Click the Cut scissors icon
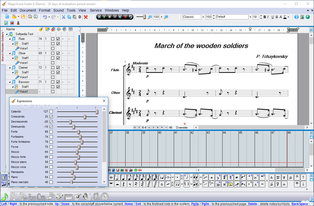Viewport: 314px width, 206px height. pos(63,17)
